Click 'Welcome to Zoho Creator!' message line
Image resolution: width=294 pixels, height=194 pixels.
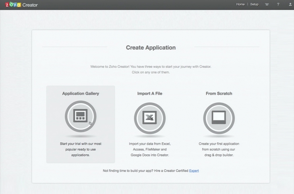151,67
